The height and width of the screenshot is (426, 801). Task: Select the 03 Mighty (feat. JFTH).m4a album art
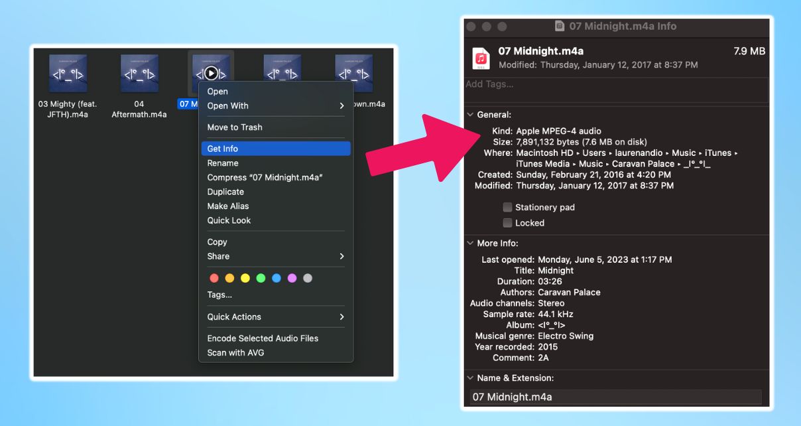67,73
